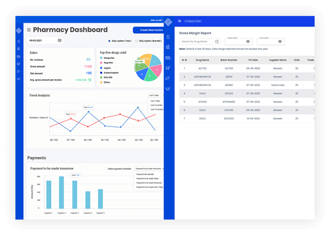Click the cash icon in the report sidebar

[168, 57]
